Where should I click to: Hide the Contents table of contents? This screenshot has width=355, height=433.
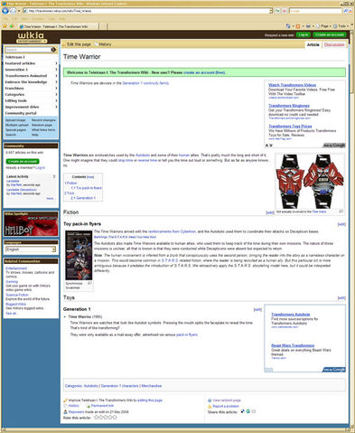point(90,177)
